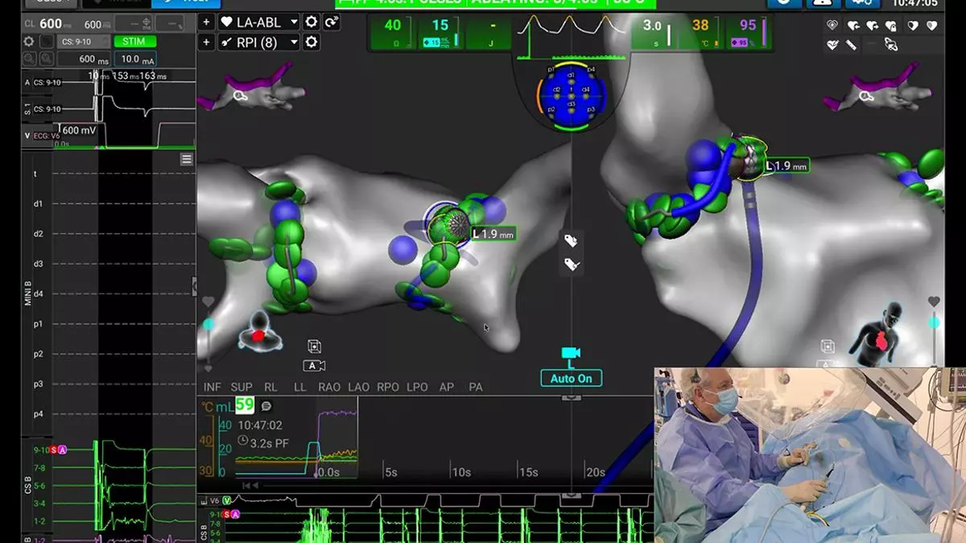Click the upper tag icon on view divider

click(572, 241)
